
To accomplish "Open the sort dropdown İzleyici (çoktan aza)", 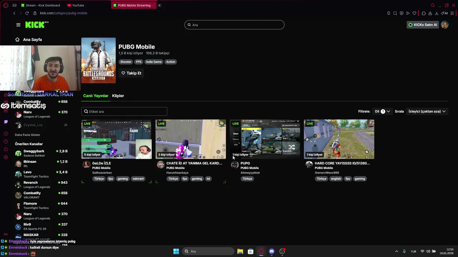I will point(427,111).
